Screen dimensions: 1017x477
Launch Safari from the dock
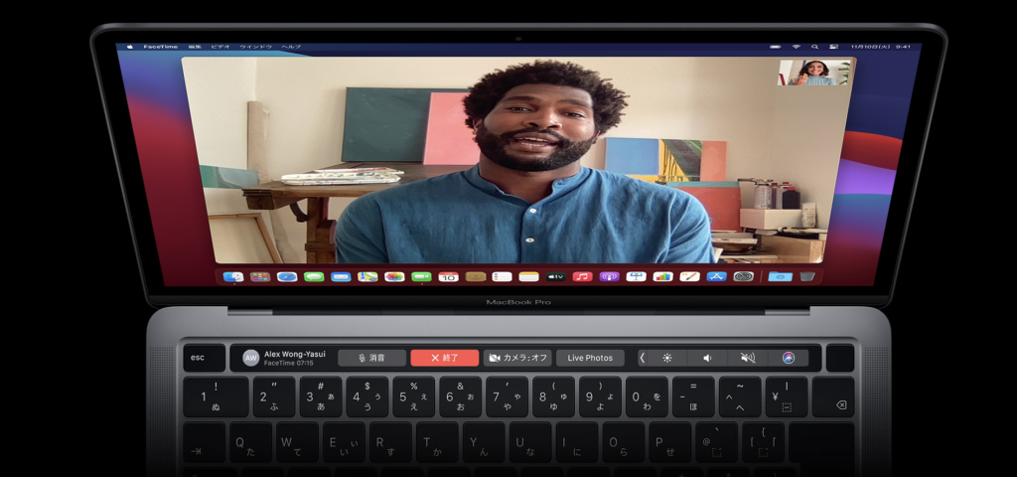pos(287,276)
